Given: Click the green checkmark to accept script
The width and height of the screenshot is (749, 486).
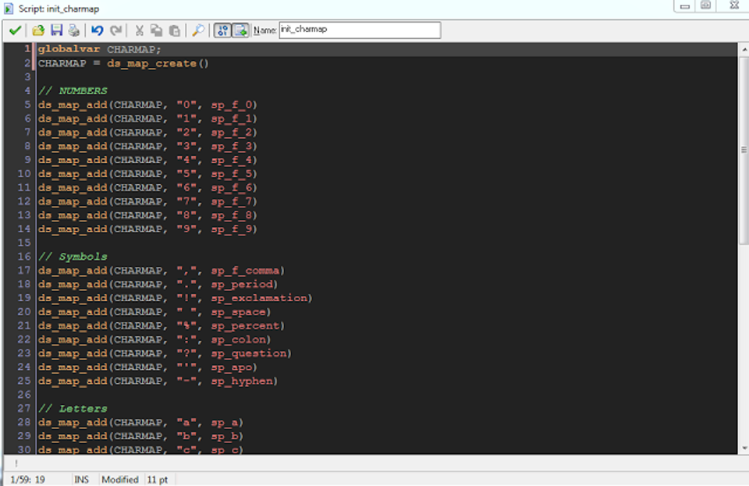Looking at the screenshot, I should pyautogui.click(x=15, y=30).
